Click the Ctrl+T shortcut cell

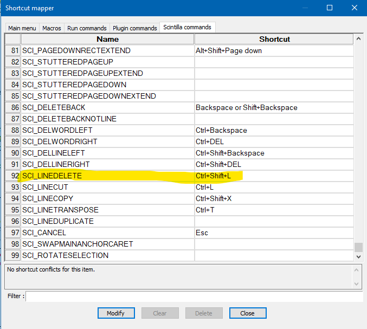point(274,210)
